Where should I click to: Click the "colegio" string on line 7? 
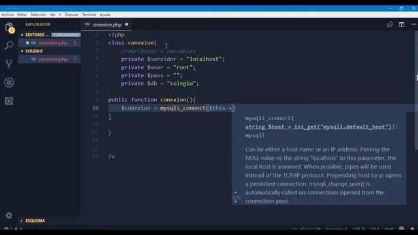tap(182, 84)
